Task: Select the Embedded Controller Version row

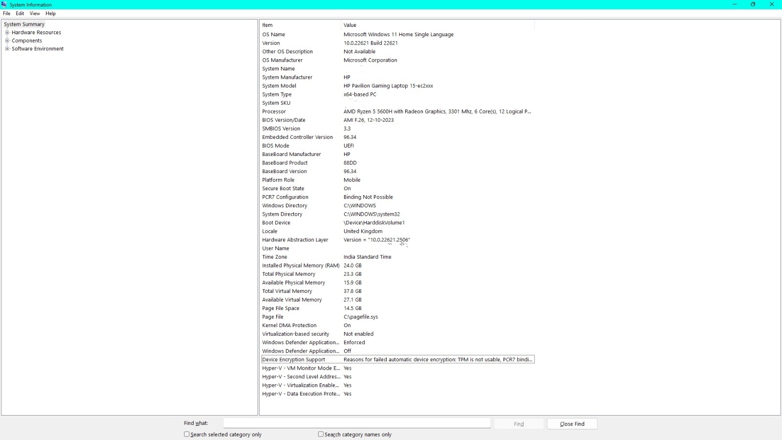Action: click(397, 137)
